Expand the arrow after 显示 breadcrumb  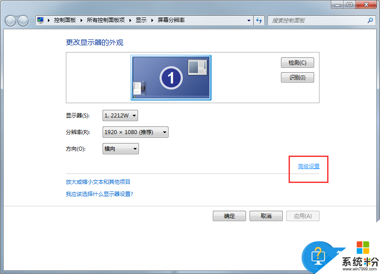pyautogui.click(x=152, y=20)
